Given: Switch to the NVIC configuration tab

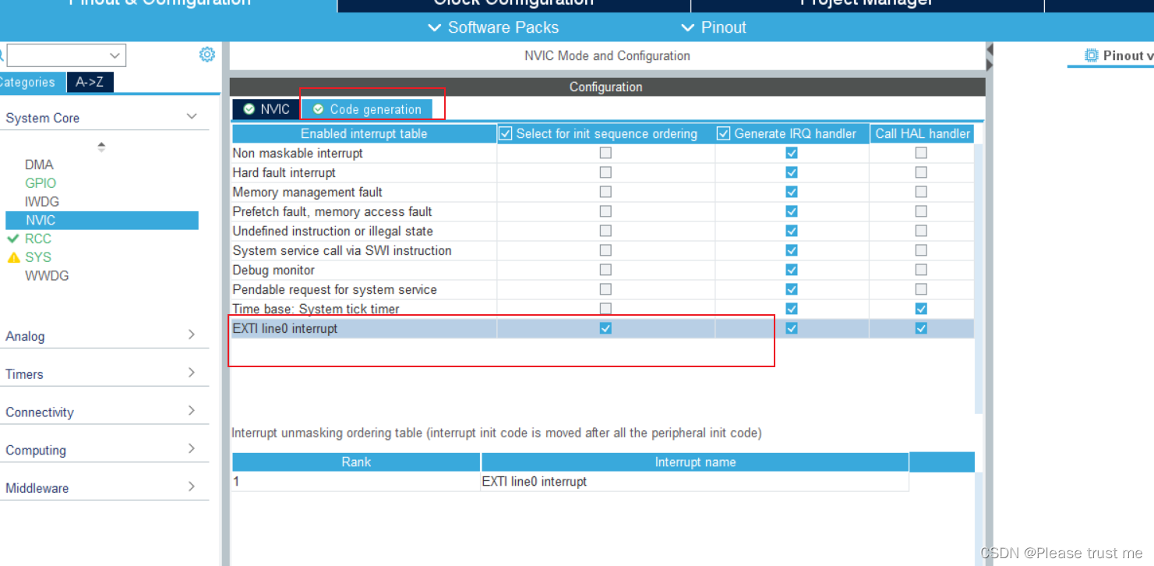Looking at the screenshot, I should (266, 109).
